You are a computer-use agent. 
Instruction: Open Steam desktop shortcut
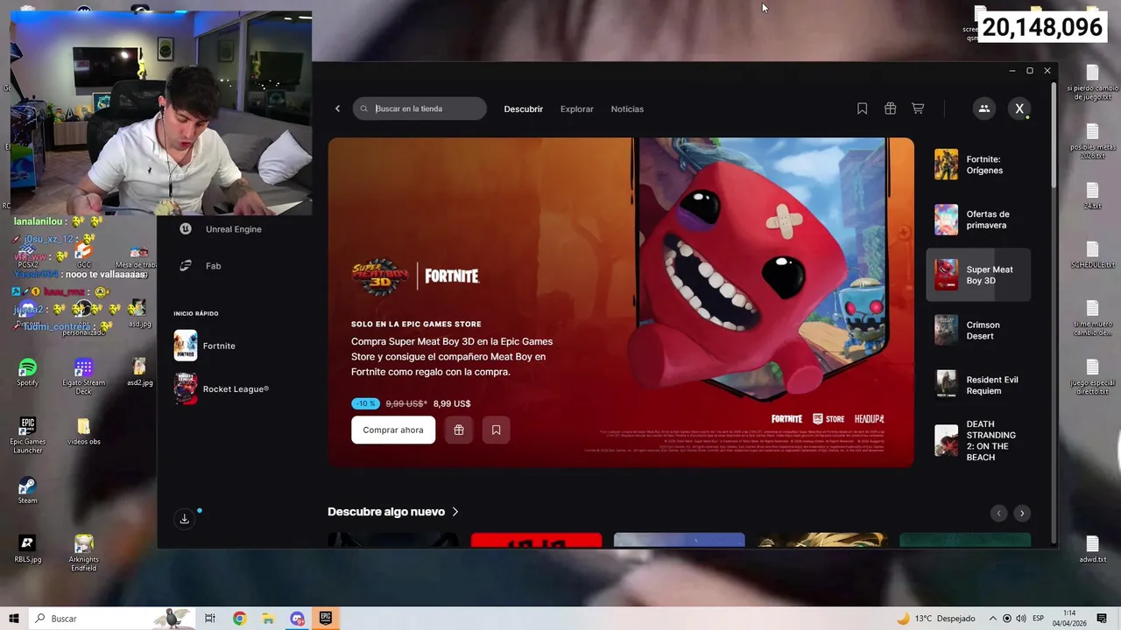[x=28, y=491]
